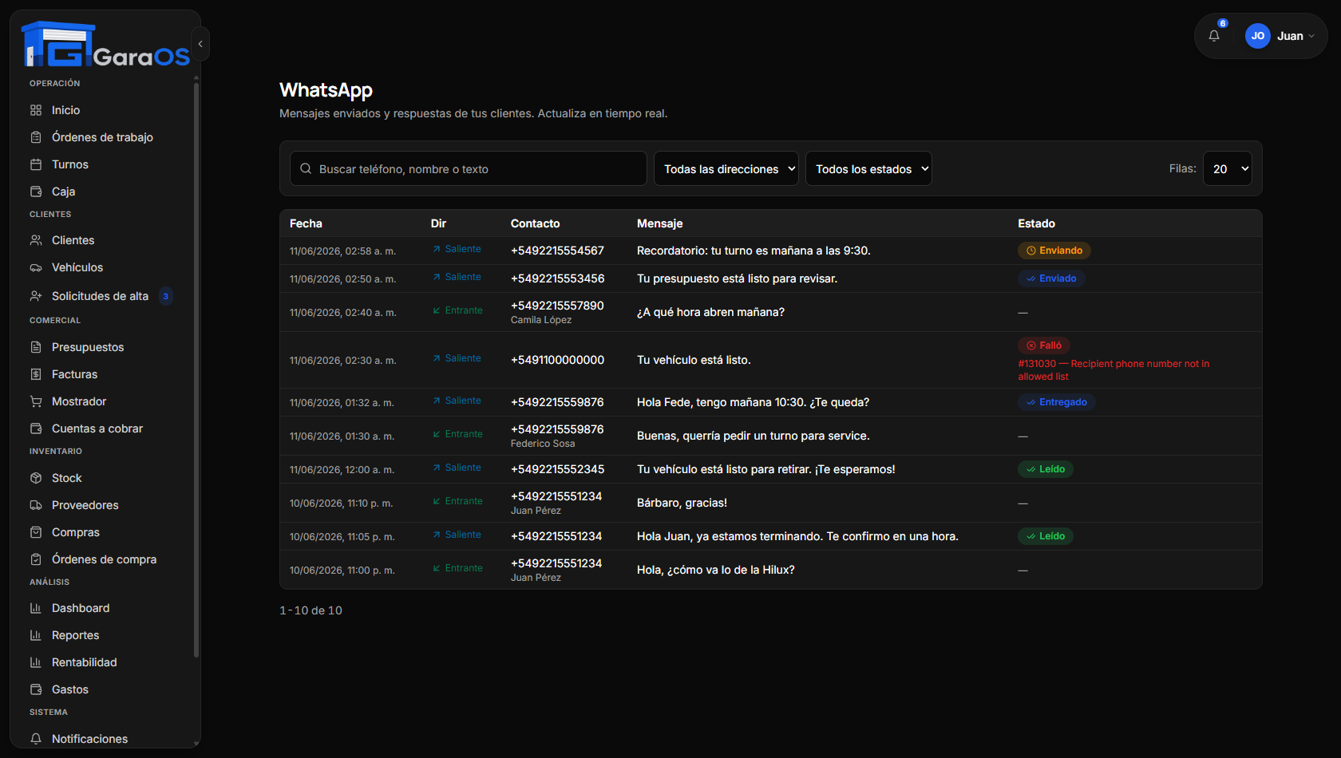This screenshot has width=1341, height=758.
Task: Collapse the sidebar with the chevron button
Action: click(200, 44)
